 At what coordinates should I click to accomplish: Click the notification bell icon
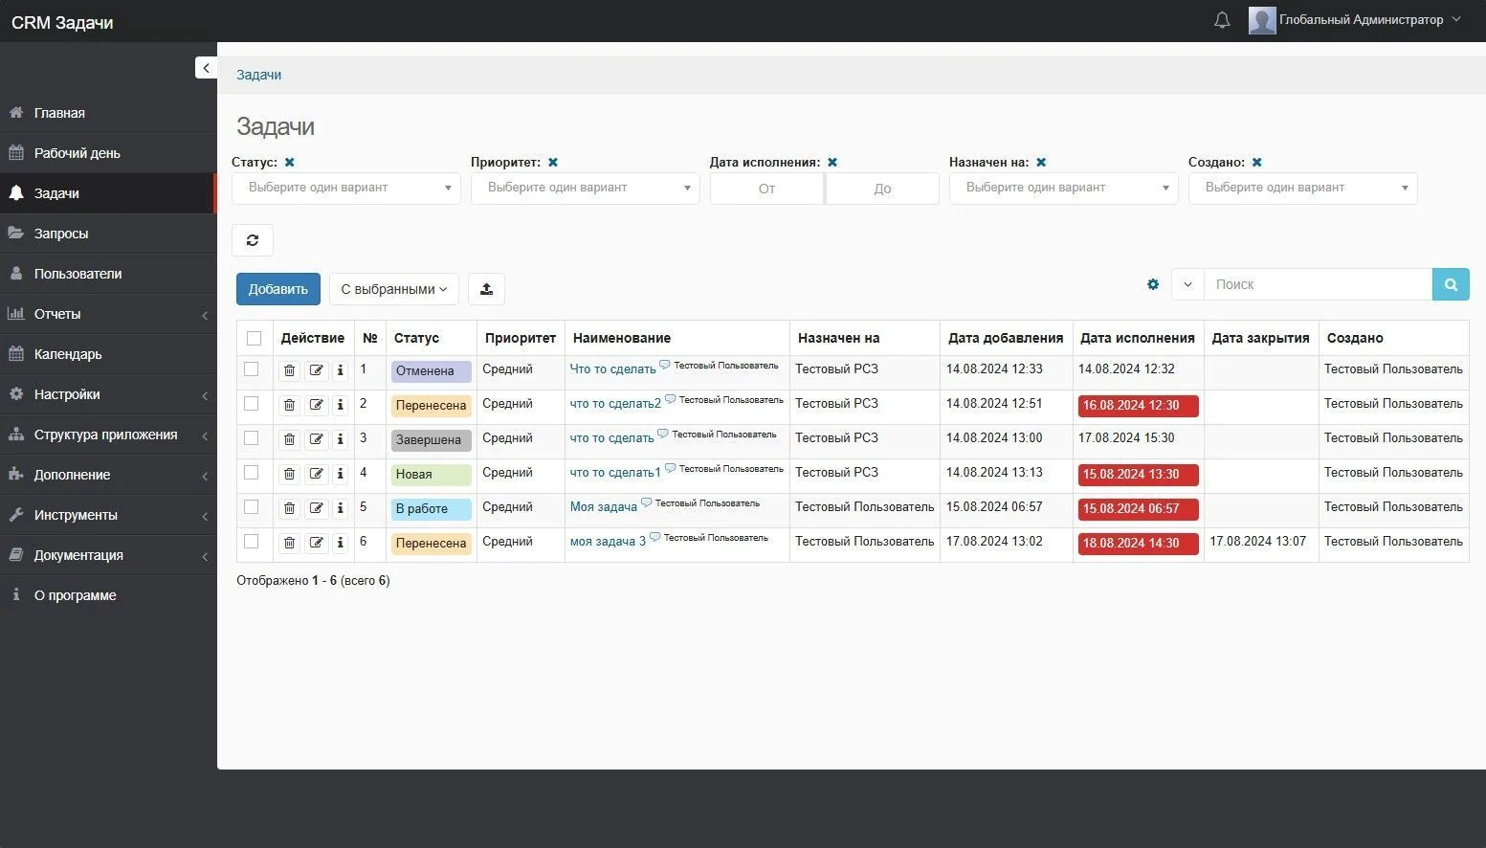click(x=1222, y=20)
